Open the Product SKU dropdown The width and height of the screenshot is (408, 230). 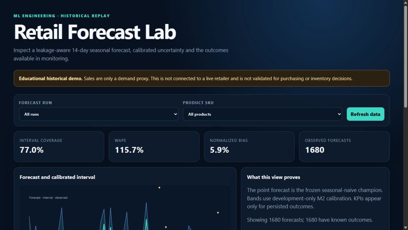pos(263,114)
